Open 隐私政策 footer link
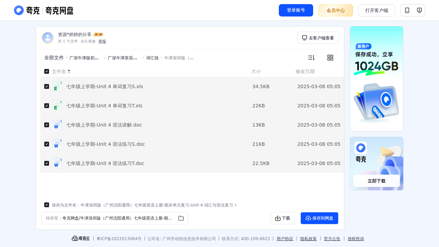 point(309,239)
